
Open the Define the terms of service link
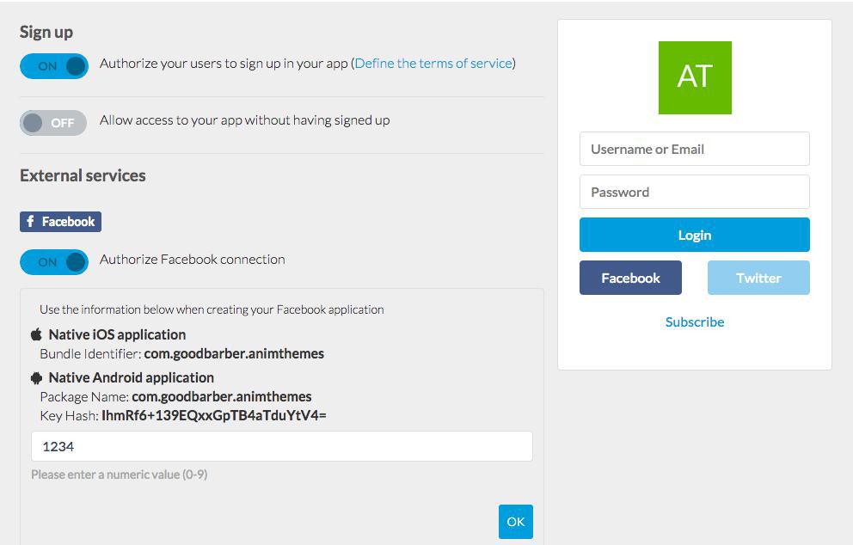pyautogui.click(x=433, y=63)
